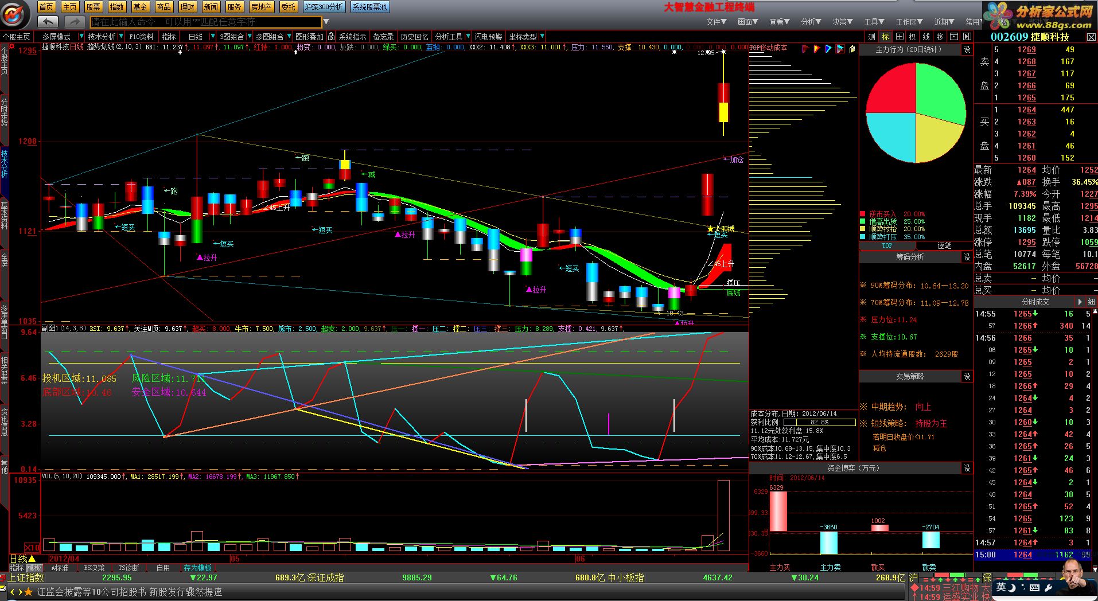Open the 坐标类型 dropdown arrow
Screen dimensions: 1098x601
pos(542,36)
